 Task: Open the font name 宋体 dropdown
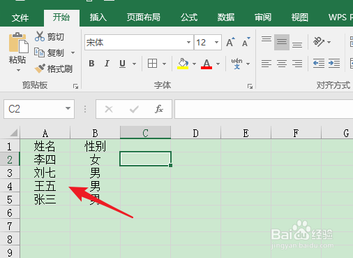[x=188, y=43]
